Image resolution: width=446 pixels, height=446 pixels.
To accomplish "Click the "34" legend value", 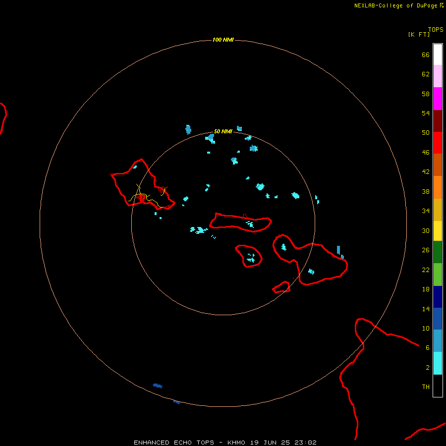I will point(426,211).
